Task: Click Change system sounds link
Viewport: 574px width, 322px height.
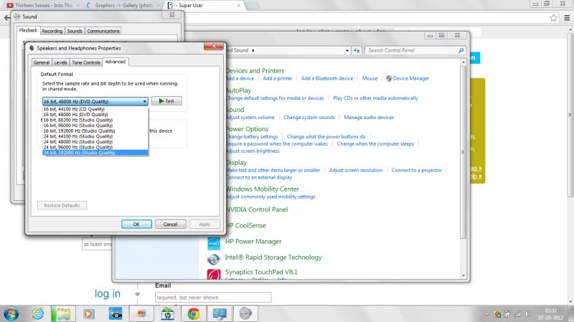Action: pos(309,118)
